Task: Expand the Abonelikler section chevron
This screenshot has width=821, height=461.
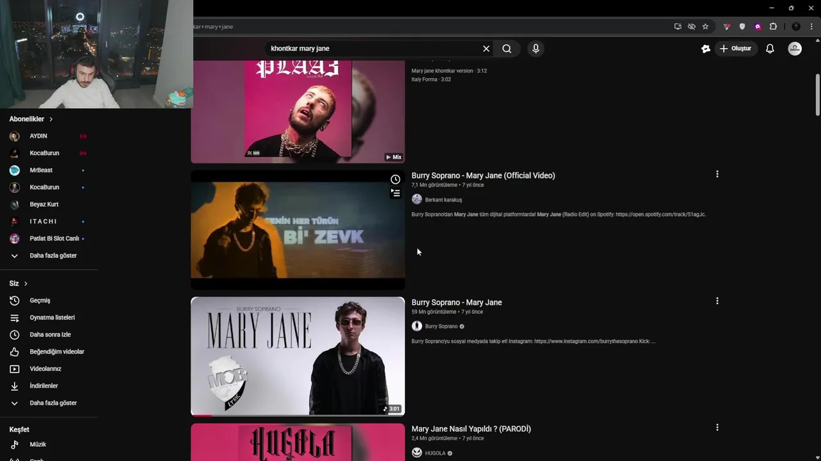Action: click(51, 119)
